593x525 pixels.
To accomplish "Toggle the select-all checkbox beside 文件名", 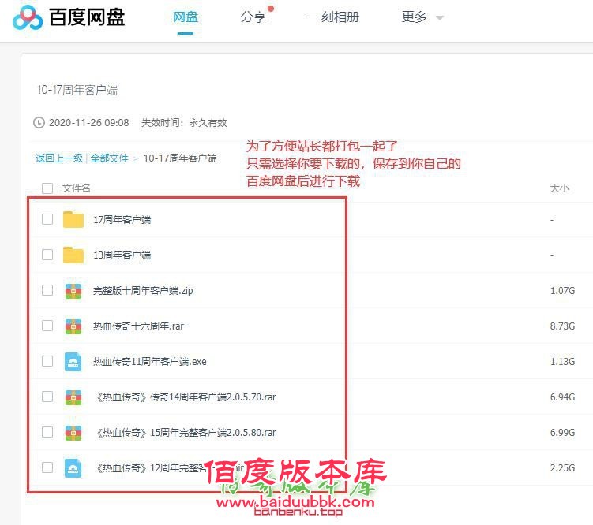I will coord(47,188).
